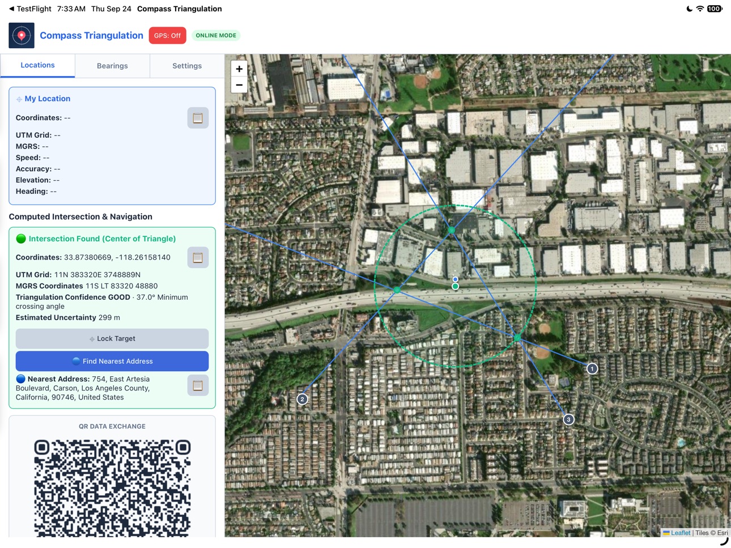Tap the Do Not Disturb moon icon

click(689, 9)
